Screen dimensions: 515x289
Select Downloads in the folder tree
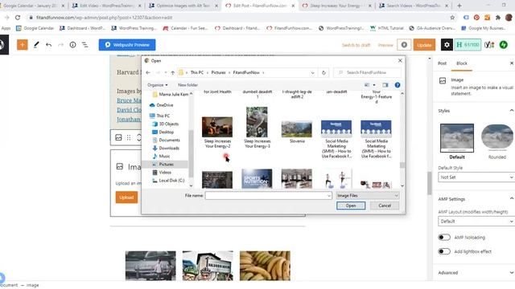(x=169, y=148)
